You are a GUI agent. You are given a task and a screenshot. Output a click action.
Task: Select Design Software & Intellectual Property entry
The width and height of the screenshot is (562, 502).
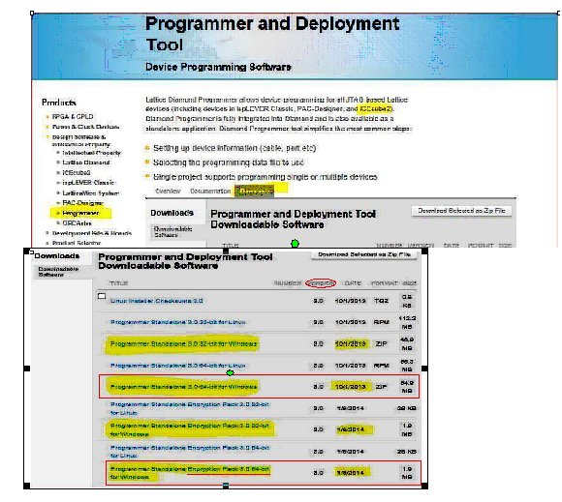(81, 140)
